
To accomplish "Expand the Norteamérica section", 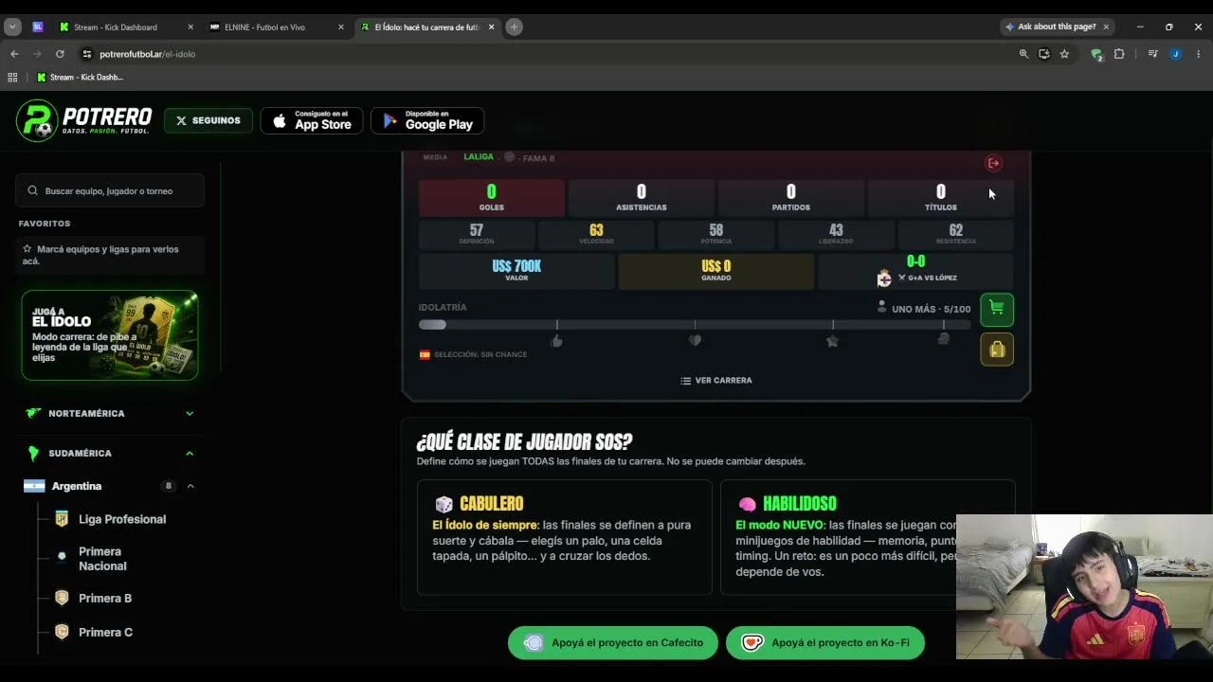I will pyautogui.click(x=190, y=413).
